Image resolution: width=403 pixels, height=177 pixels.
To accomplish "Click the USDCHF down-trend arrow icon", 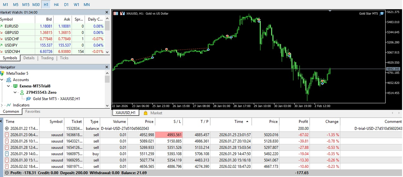I will [2, 39].
